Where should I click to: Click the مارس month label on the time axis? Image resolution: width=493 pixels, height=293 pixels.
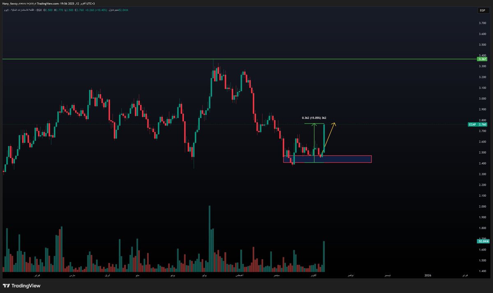[x=72, y=276]
